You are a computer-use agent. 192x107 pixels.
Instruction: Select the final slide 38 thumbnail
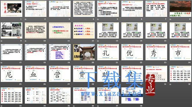(x=132, y=95)
